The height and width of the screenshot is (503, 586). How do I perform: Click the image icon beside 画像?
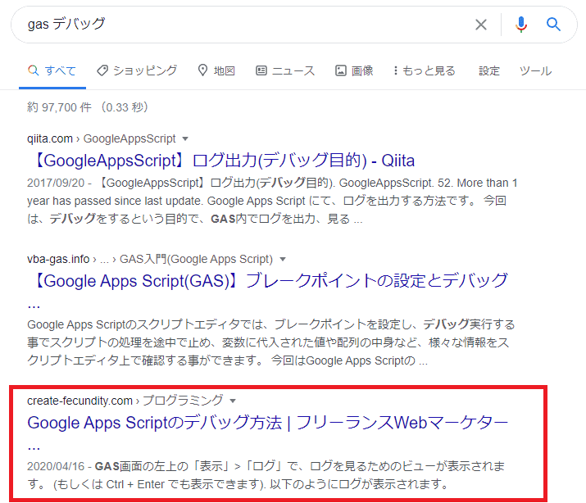[x=341, y=70]
